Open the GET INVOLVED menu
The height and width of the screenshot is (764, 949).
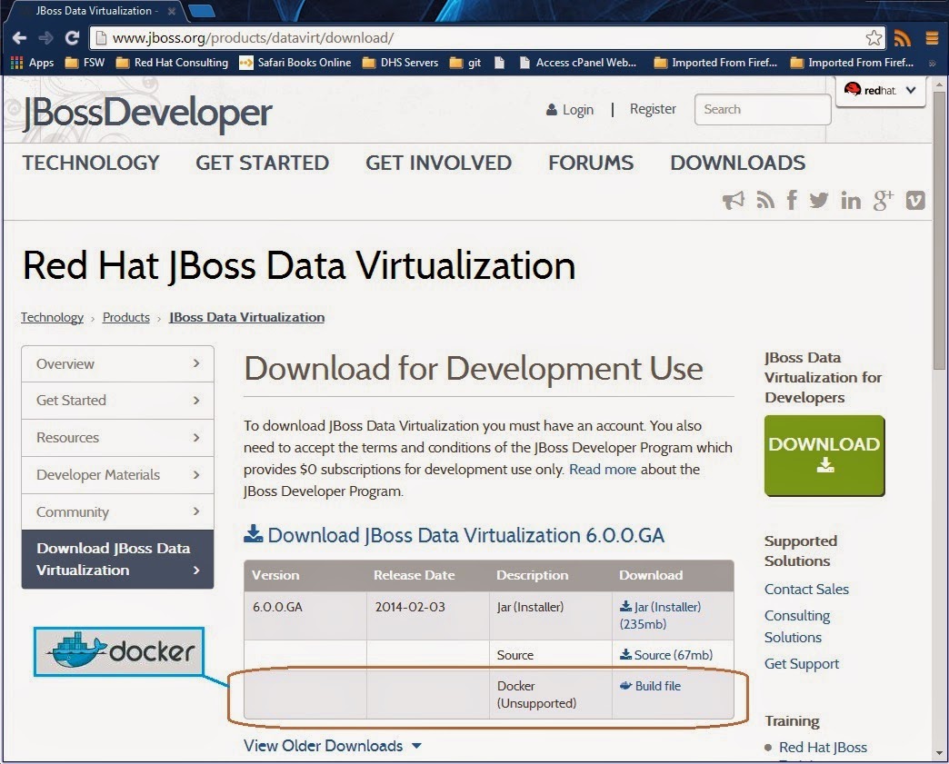pos(438,162)
